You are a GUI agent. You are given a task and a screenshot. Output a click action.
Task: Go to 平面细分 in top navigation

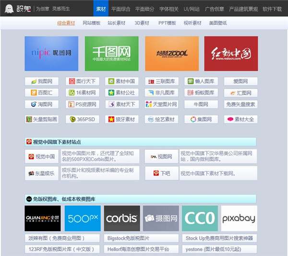click(x=145, y=9)
